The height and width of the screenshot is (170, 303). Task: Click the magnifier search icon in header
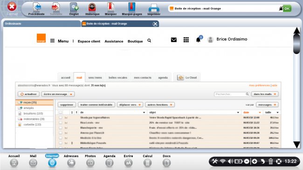[149, 41]
